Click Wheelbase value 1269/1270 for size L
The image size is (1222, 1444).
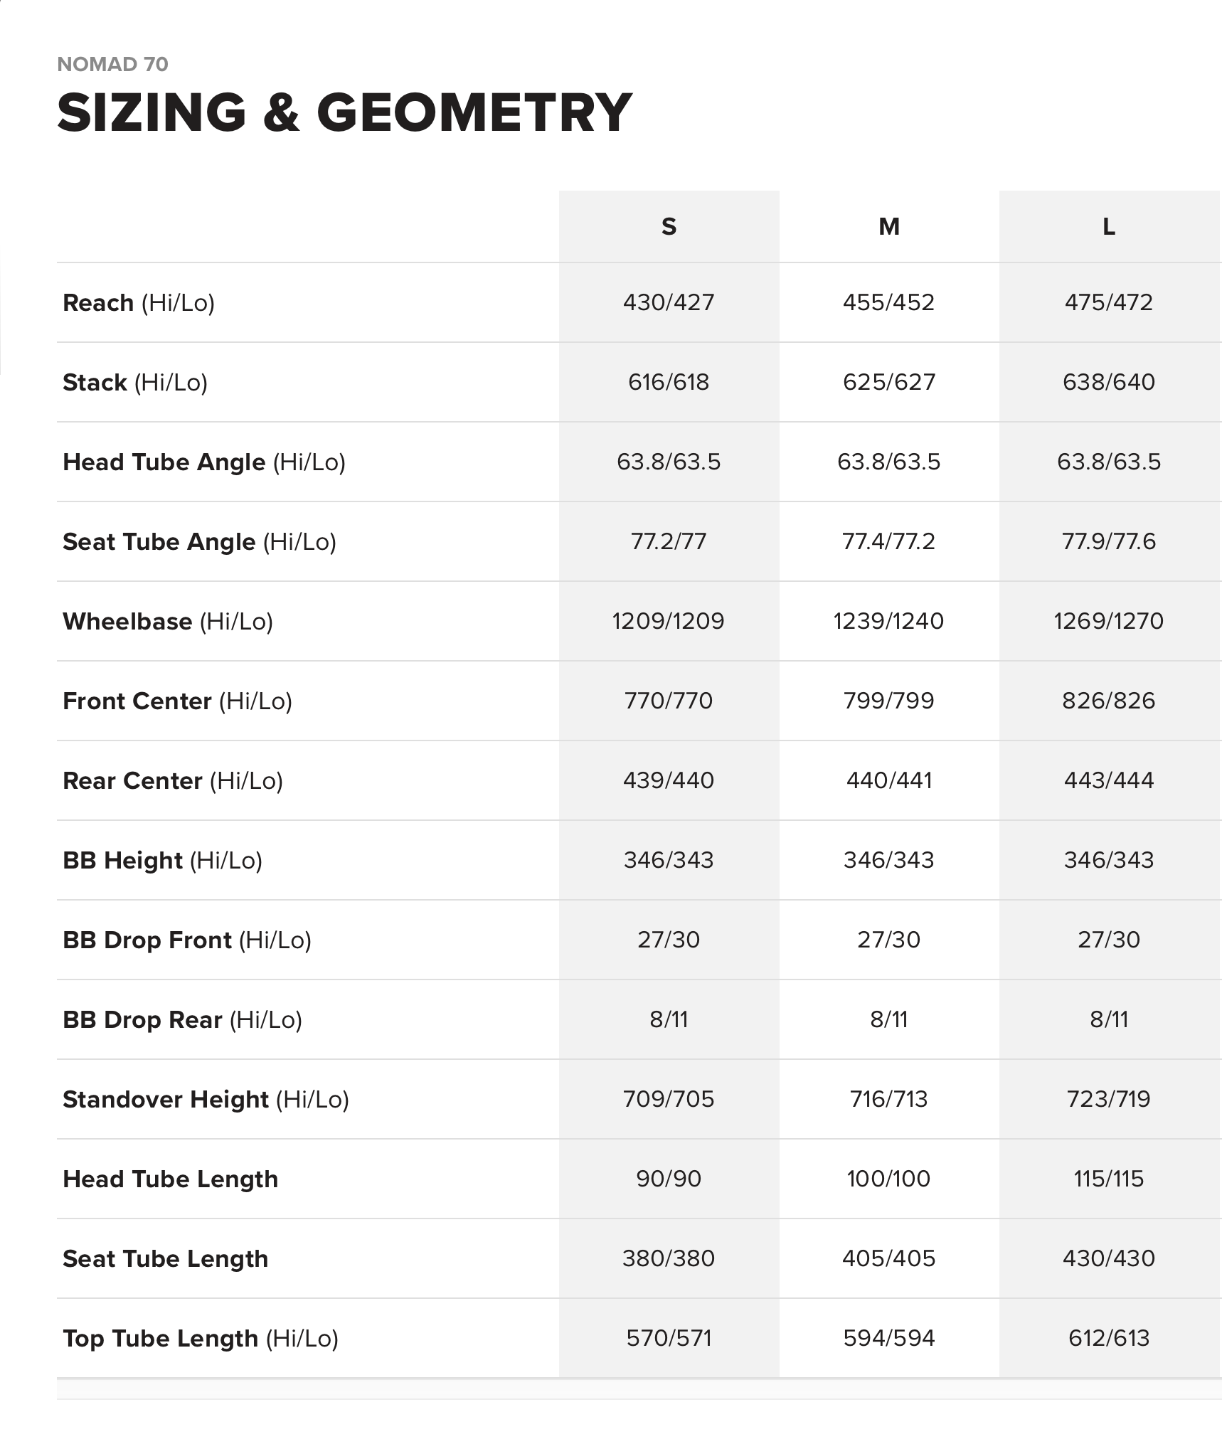(1108, 622)
